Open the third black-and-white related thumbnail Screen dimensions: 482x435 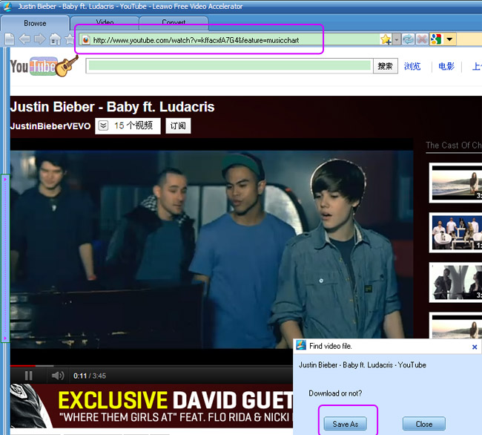tap(455, 282)
